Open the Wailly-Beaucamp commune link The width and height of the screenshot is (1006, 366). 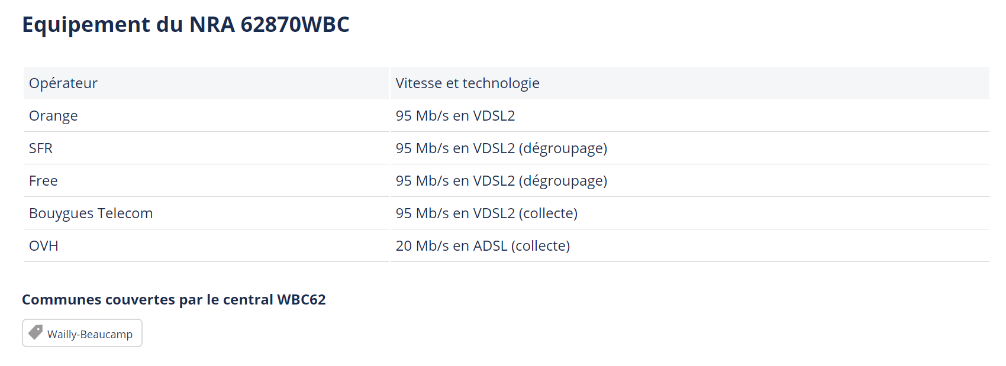click(x=90, y=334)
